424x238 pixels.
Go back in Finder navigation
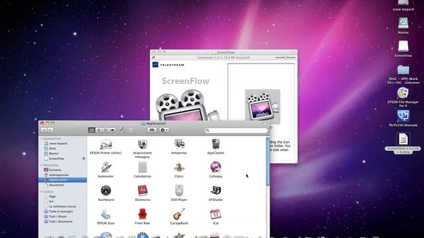pyautogui.click(x=44, y=130)
